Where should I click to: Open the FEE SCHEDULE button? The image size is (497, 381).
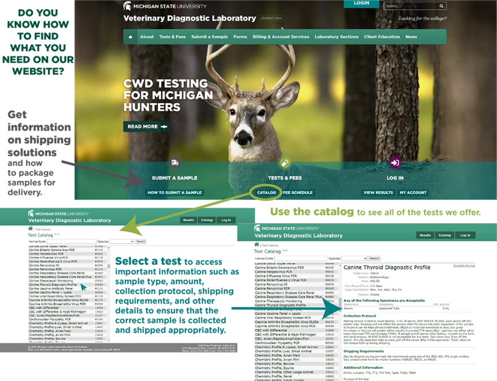[x=298, y=193]
